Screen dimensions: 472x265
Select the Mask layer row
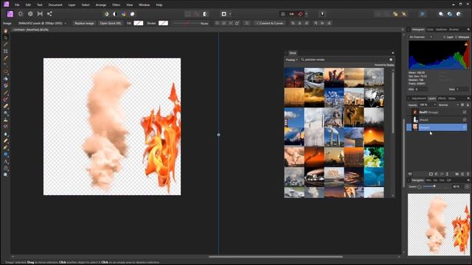tap(437, 120)
